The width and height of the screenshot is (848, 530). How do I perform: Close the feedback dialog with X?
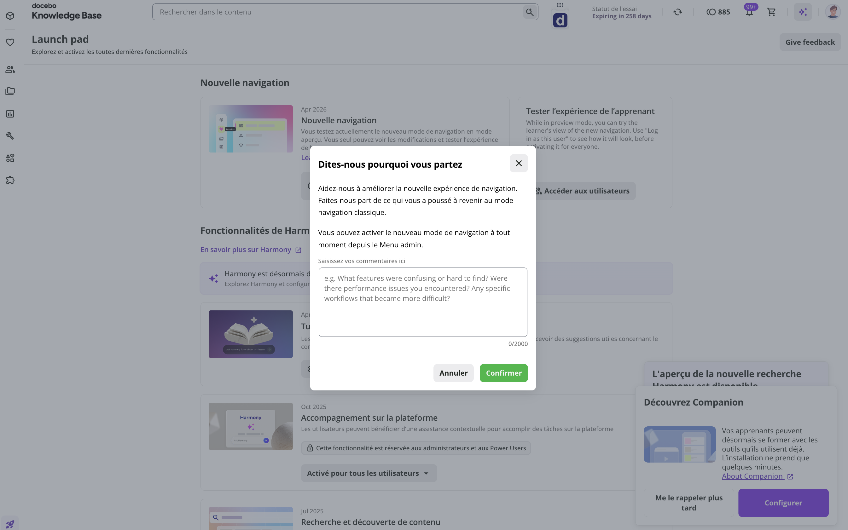point(518,163)
